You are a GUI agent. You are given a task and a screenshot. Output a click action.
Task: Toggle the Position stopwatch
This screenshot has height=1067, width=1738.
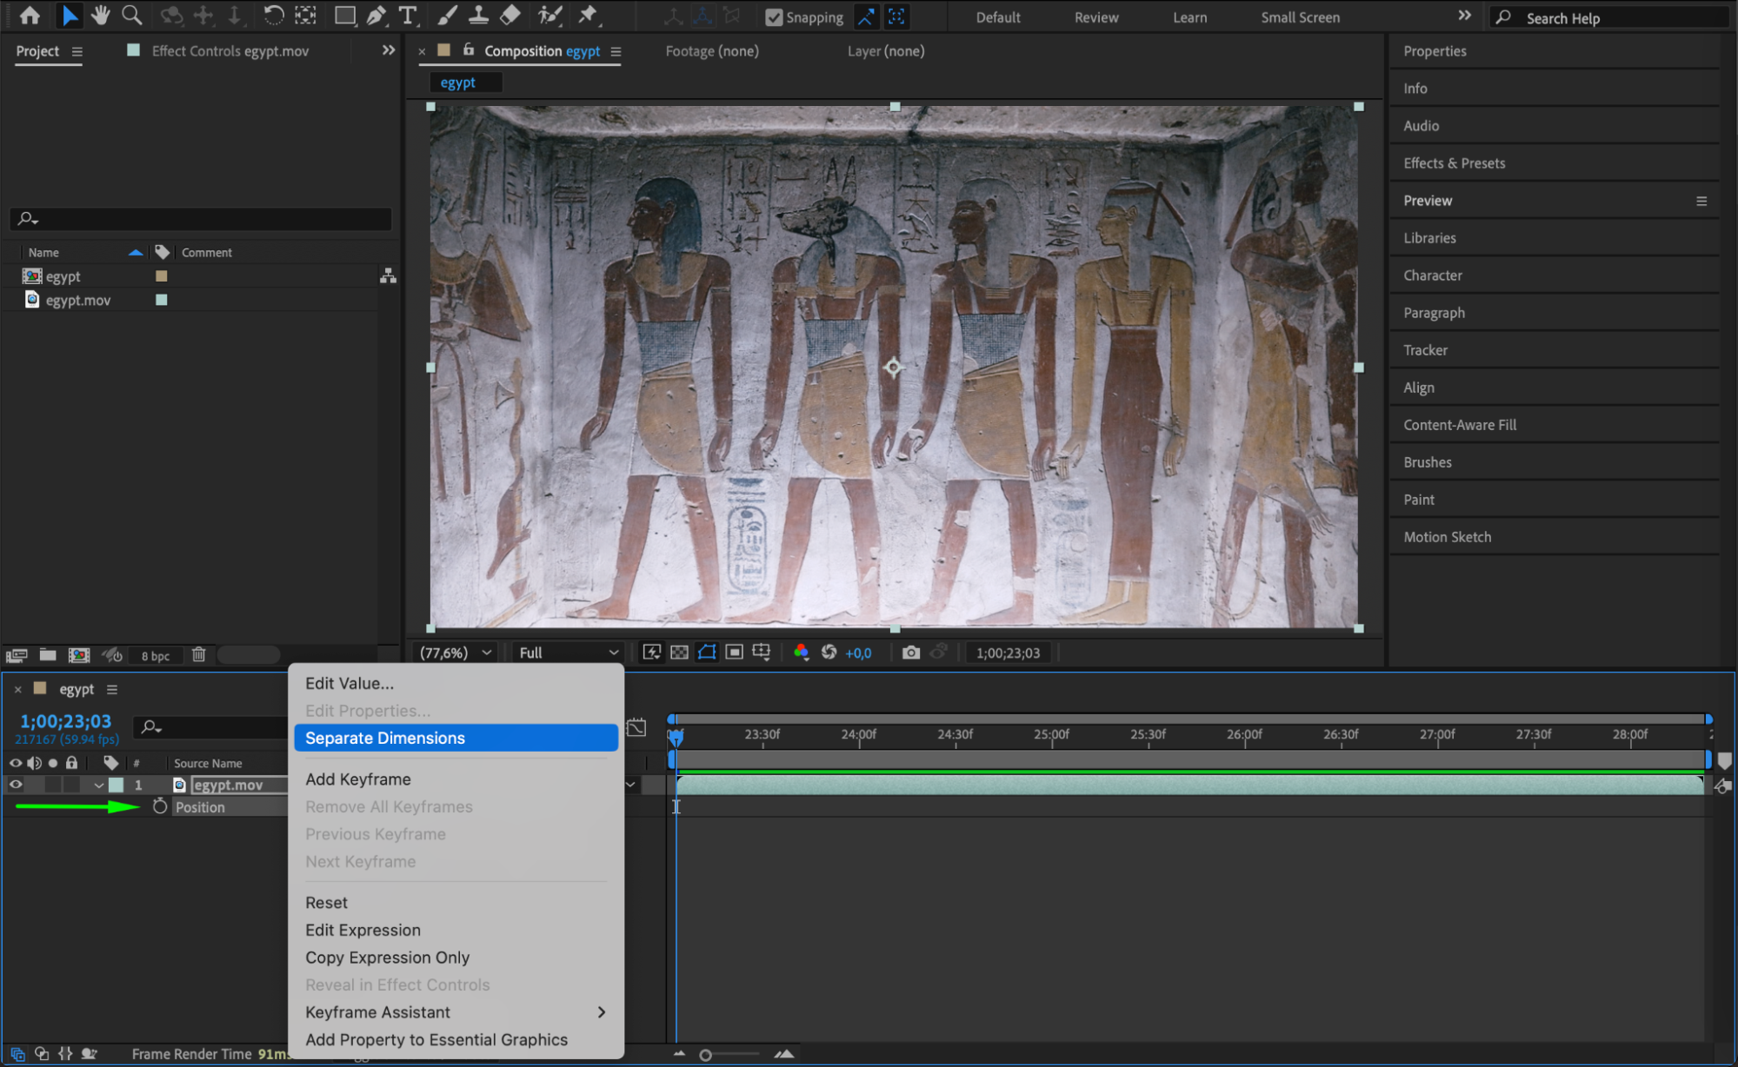[x=160, y=806]
